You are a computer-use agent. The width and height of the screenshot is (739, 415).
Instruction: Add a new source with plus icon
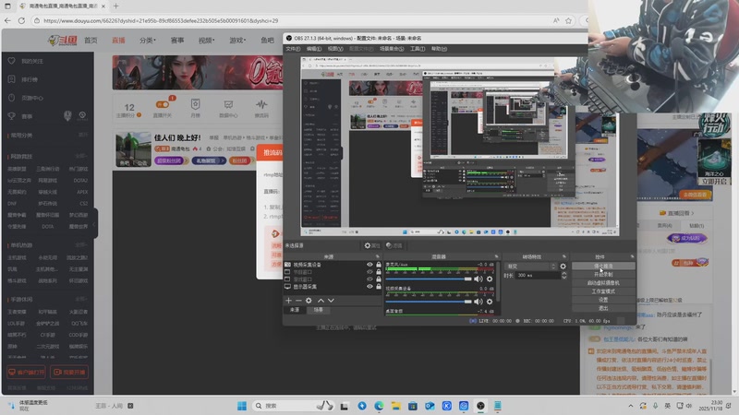pyautogui.click(x=288, y=301)
